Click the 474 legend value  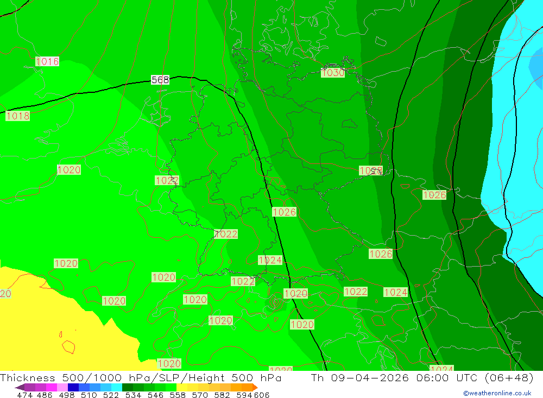click(24, 395)
